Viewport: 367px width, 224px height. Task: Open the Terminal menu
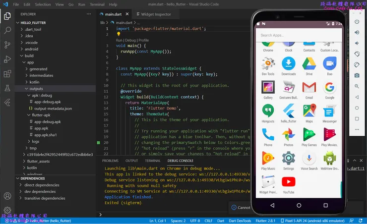pos(97,4)
